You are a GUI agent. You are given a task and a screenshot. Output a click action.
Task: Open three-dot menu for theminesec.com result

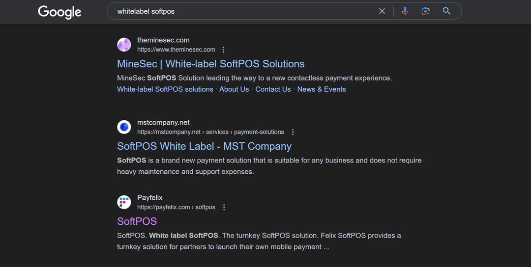(x=223, y=50)
